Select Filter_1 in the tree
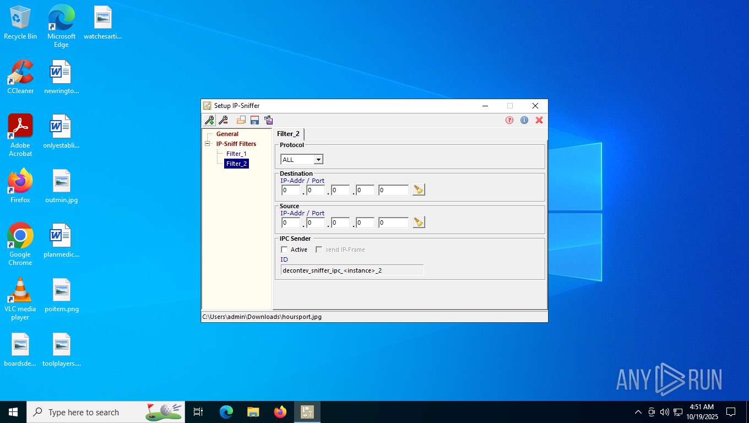This screenshot has height=423, width=749. (x=236, y=154)
